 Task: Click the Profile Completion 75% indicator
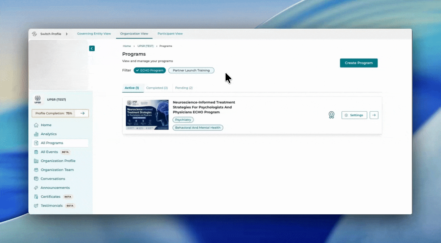click(54, 113)
